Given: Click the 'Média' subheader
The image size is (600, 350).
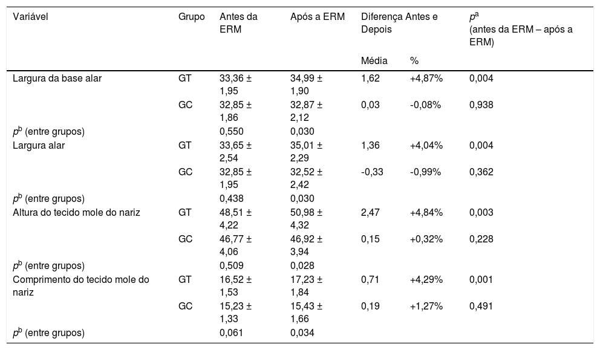Looking at the screenshot, I should 375,60.
